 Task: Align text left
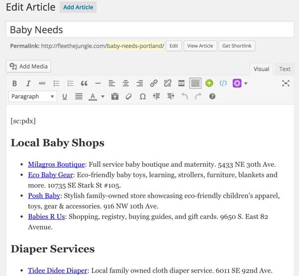(x=112, y=83)
